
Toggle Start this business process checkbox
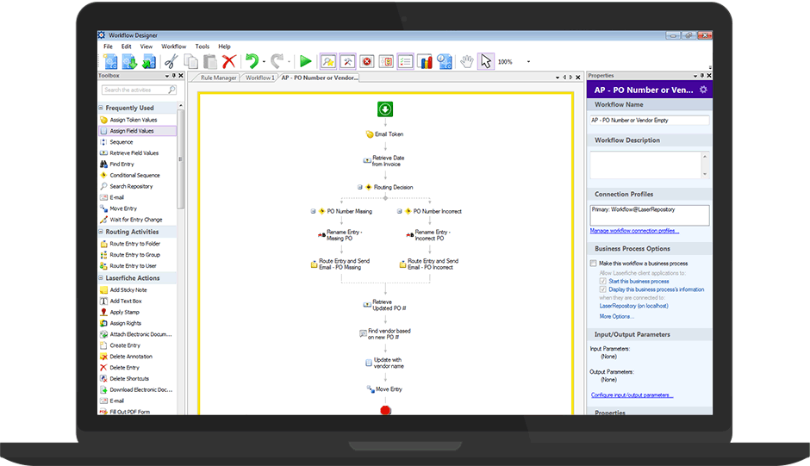(x=603, y=281)
